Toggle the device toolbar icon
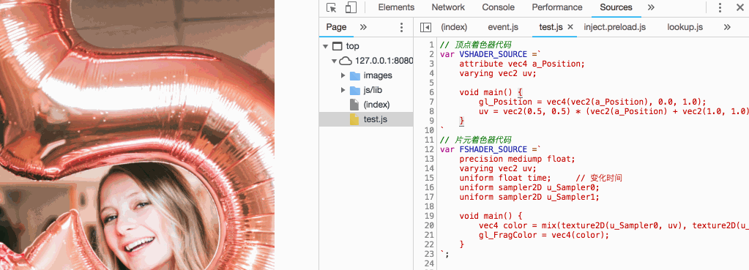The width and height of the screenshot is (749, 270). (351, 7)
